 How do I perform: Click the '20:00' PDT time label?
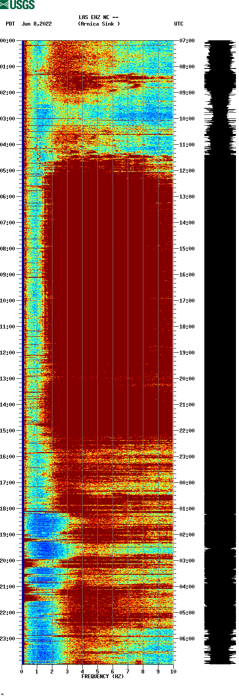coord(7,561)
